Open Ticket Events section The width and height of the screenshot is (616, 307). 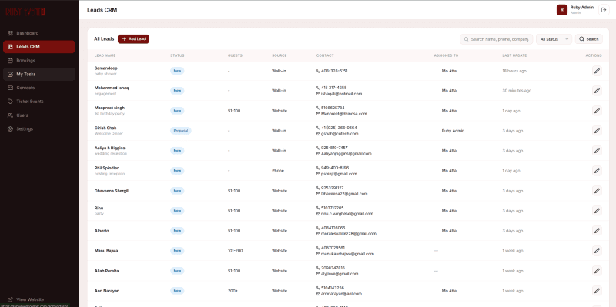click(x=39, y=102)
